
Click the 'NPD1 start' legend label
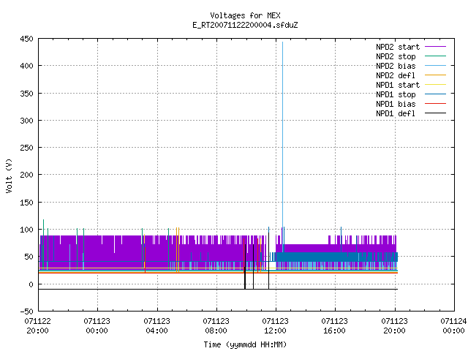(x=398, y=85)
